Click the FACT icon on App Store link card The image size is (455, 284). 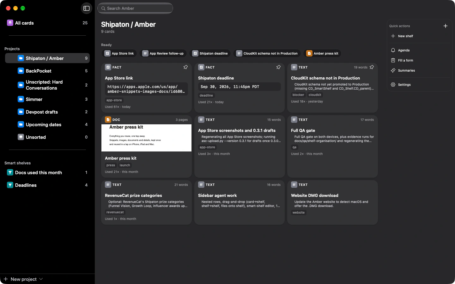click(108, 67)
